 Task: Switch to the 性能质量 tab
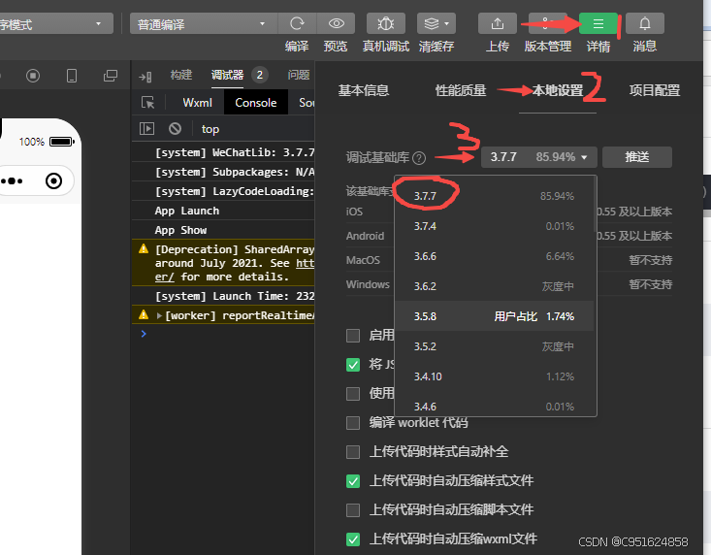click(460, 90)
